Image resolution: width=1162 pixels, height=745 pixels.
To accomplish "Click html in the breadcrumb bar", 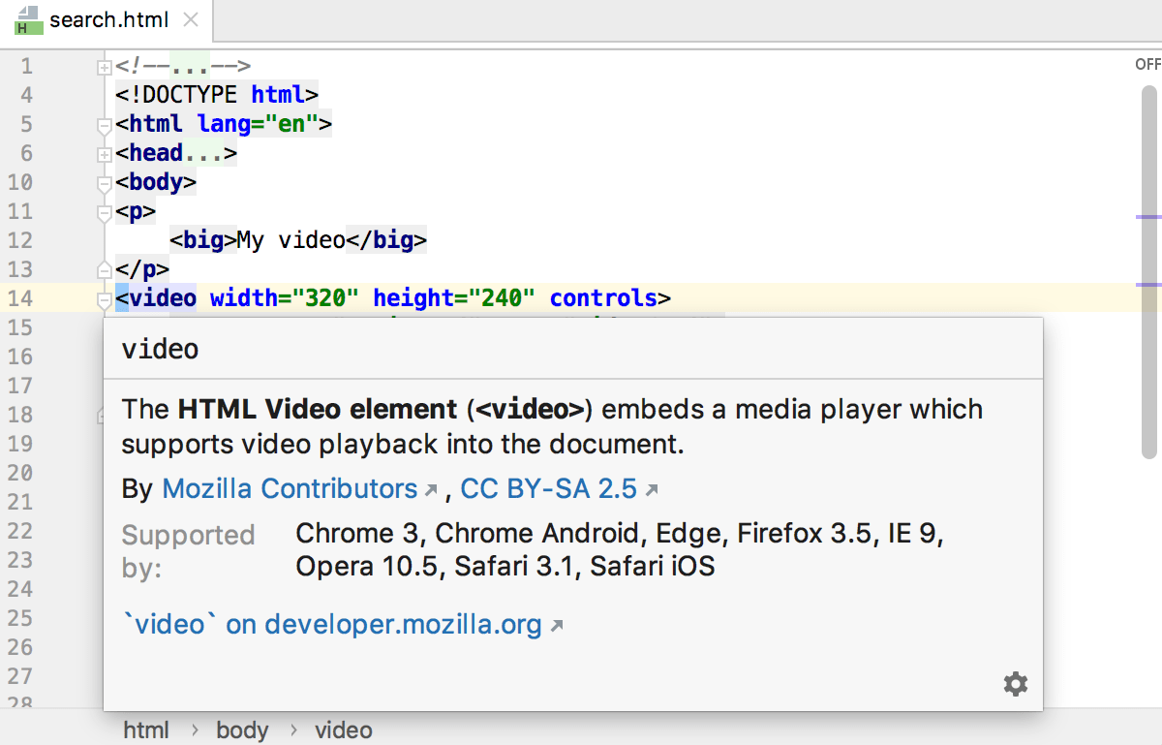I will pyautogui.click(x=146, y=729).
